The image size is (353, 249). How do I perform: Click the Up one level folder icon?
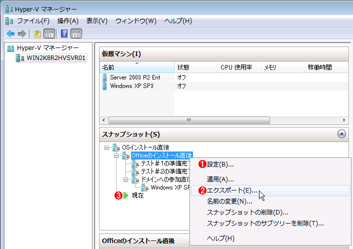tap(37, 34)
